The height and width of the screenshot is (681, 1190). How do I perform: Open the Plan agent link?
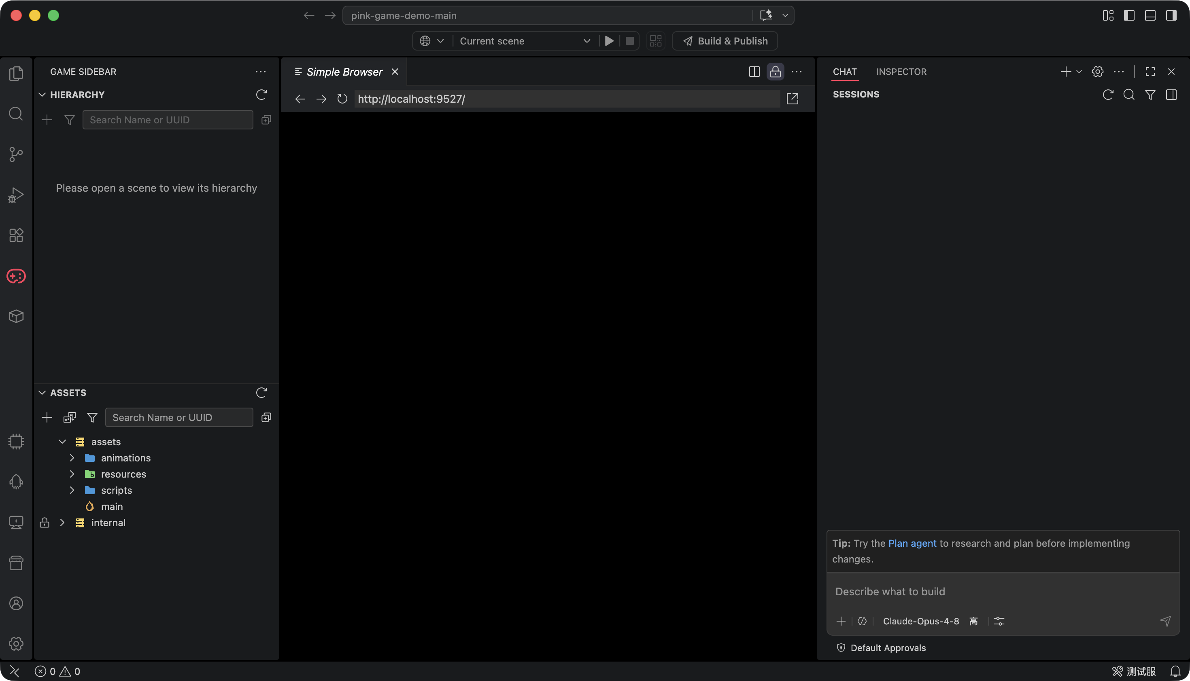912,543
